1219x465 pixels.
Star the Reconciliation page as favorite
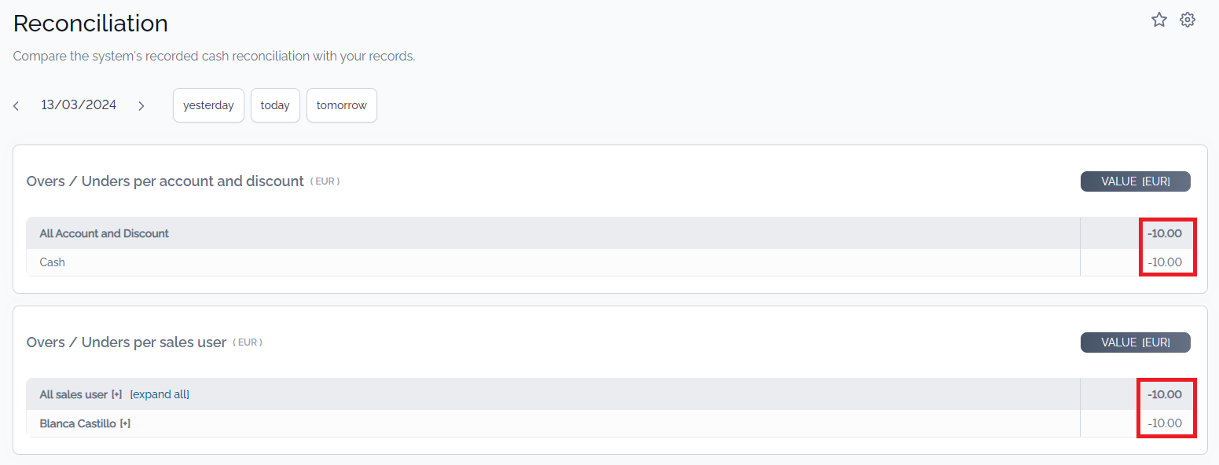point(1159,20)
